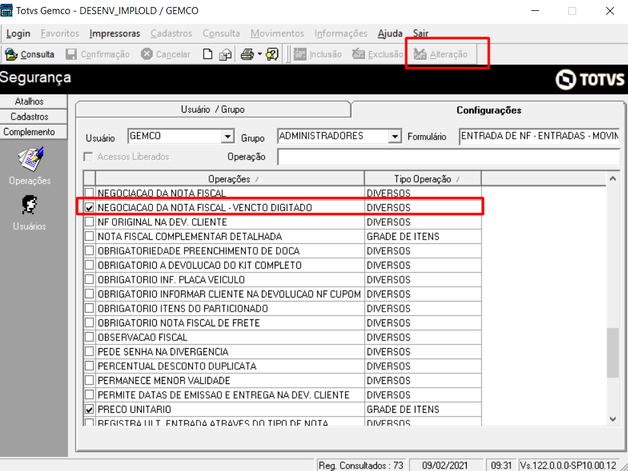Check NEGOCIACAO DA NOTA FISCAL checkbox

90,193
